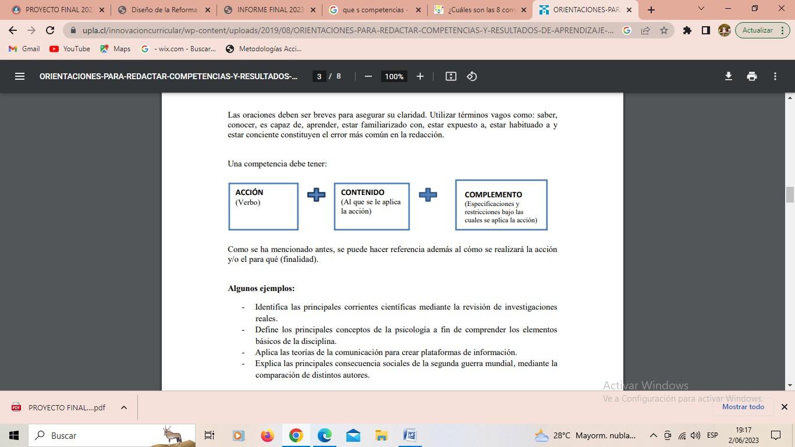This screenshot has height=447, width=795.
Task: Open the Gmail bookmark
Action: (x=24, y=49)
